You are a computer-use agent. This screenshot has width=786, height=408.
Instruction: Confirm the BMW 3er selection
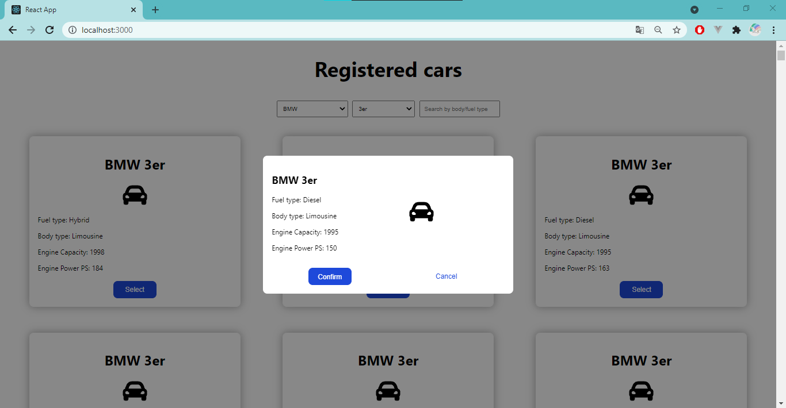[x=330, y=276]
